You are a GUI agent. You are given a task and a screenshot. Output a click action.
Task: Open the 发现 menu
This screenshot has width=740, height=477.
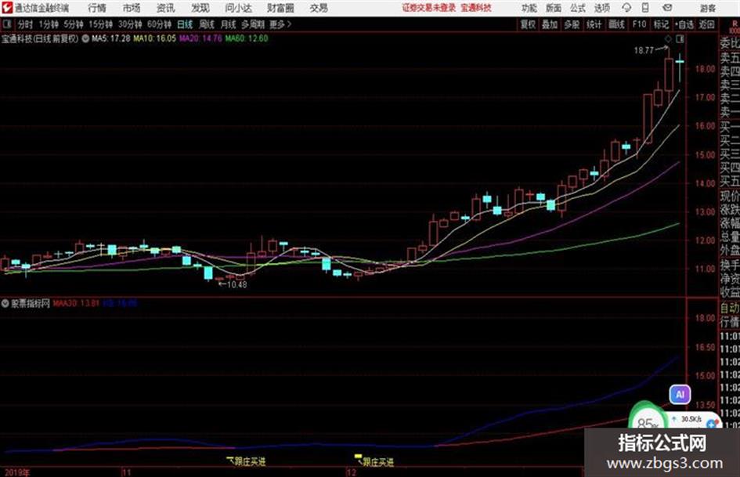[x=200, y=8]
